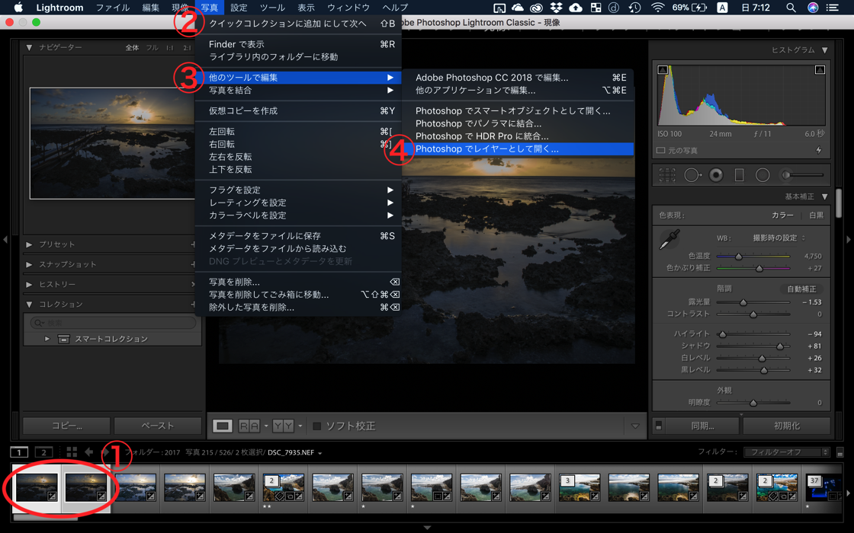Select the radial filter tool
This screenshot has height=533, width=854.
tap(762, 175)
